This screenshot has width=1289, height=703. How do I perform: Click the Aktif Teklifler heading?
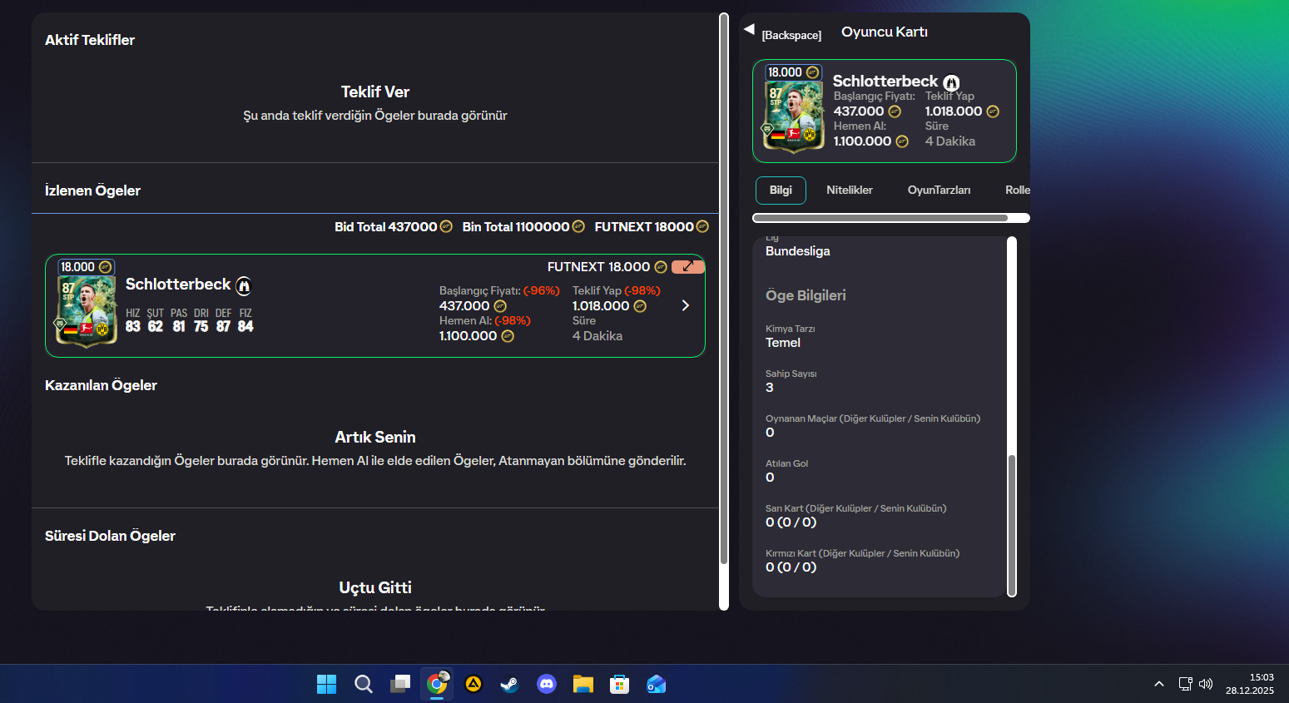point(90,40)
